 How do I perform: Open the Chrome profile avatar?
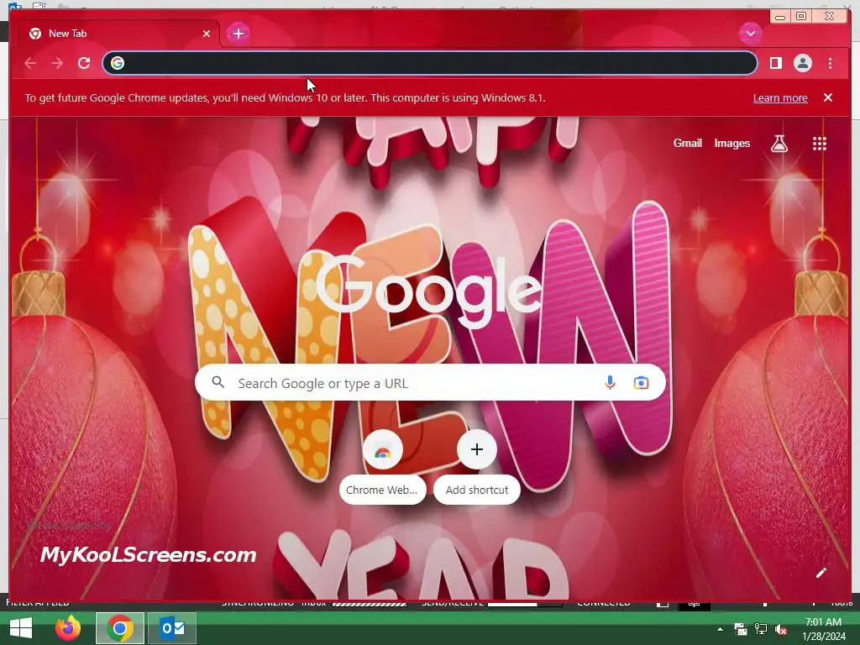802,63
